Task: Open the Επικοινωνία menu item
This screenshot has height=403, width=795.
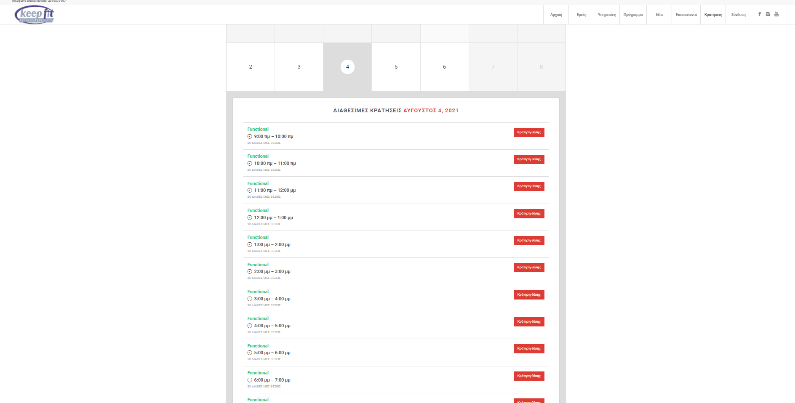Action: coord(686,15)
